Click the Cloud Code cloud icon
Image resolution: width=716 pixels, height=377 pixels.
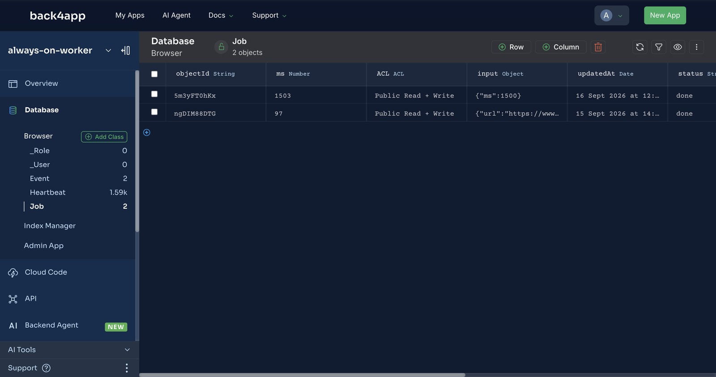(13, 272)
